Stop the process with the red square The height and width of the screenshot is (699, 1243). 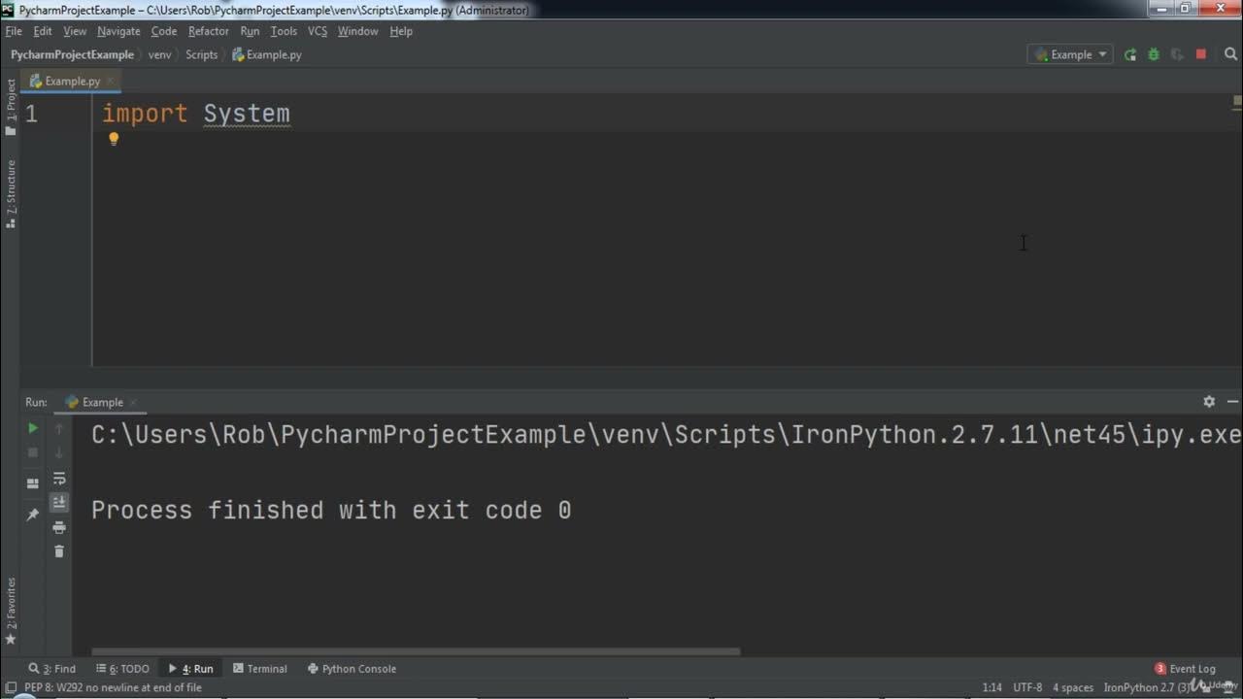pos(1201,55)
